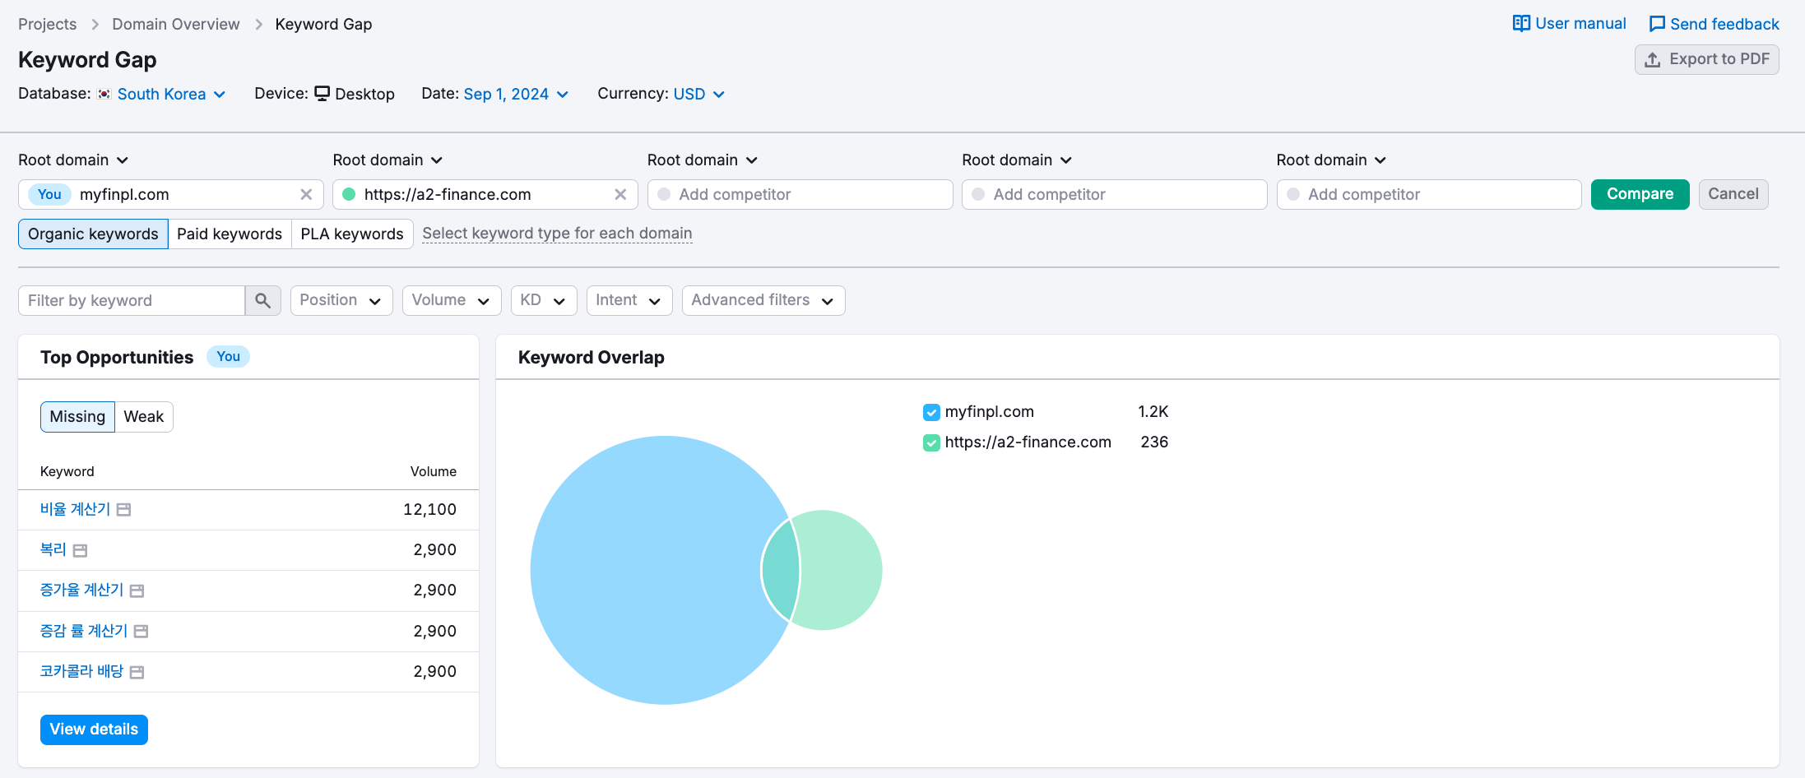Click the Filter by keyword input field
1805x778 pixels.
point(132,301)
